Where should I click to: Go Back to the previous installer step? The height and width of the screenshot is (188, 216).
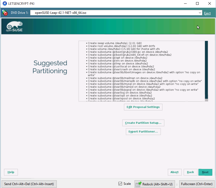190,172
